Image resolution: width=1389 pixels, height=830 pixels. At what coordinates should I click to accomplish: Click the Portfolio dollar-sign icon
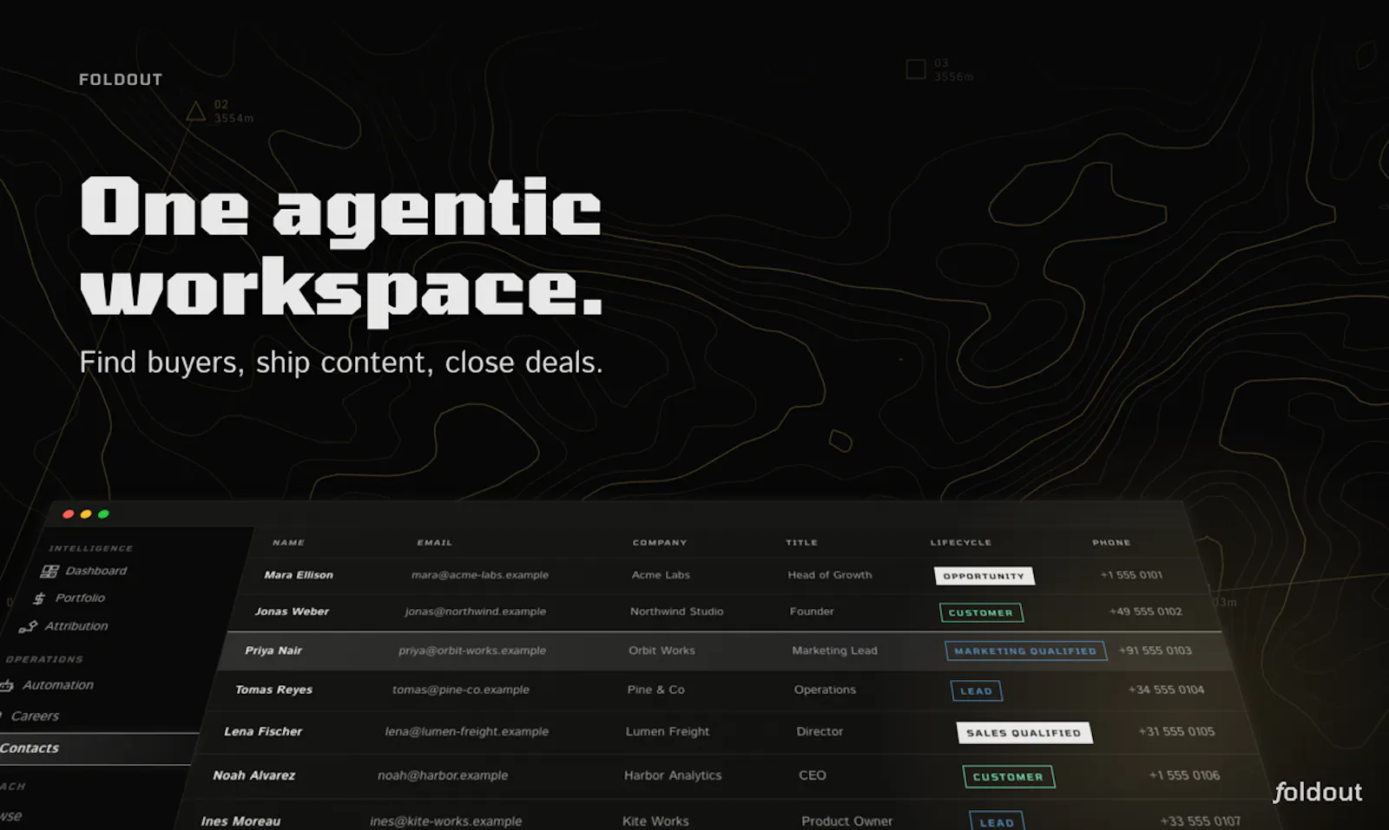coord(39,598)
